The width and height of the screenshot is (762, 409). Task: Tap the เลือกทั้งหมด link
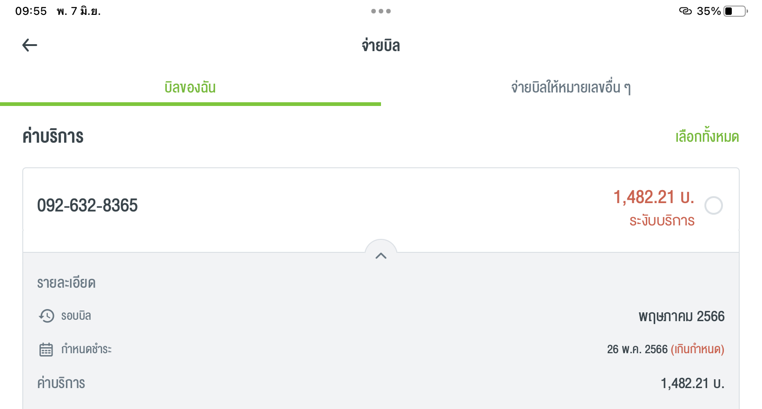[707, 137]
